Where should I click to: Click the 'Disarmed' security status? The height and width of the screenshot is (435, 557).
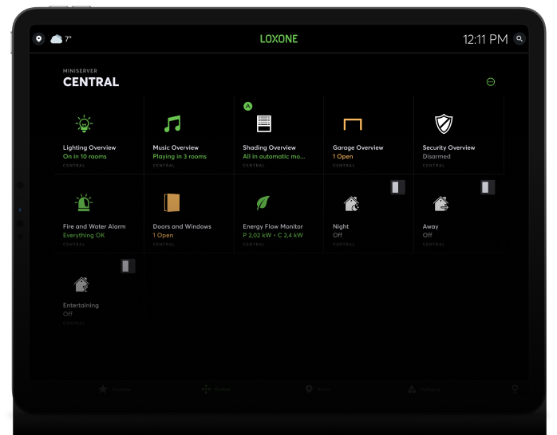point(437,156)
